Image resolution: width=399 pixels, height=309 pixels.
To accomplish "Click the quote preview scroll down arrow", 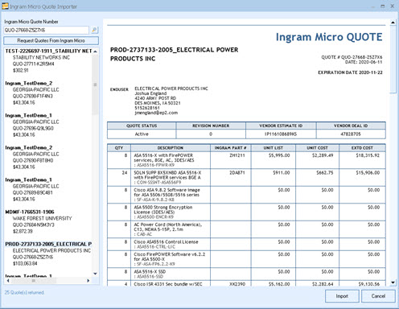I will pyautogui.click(x=393, y=282).
